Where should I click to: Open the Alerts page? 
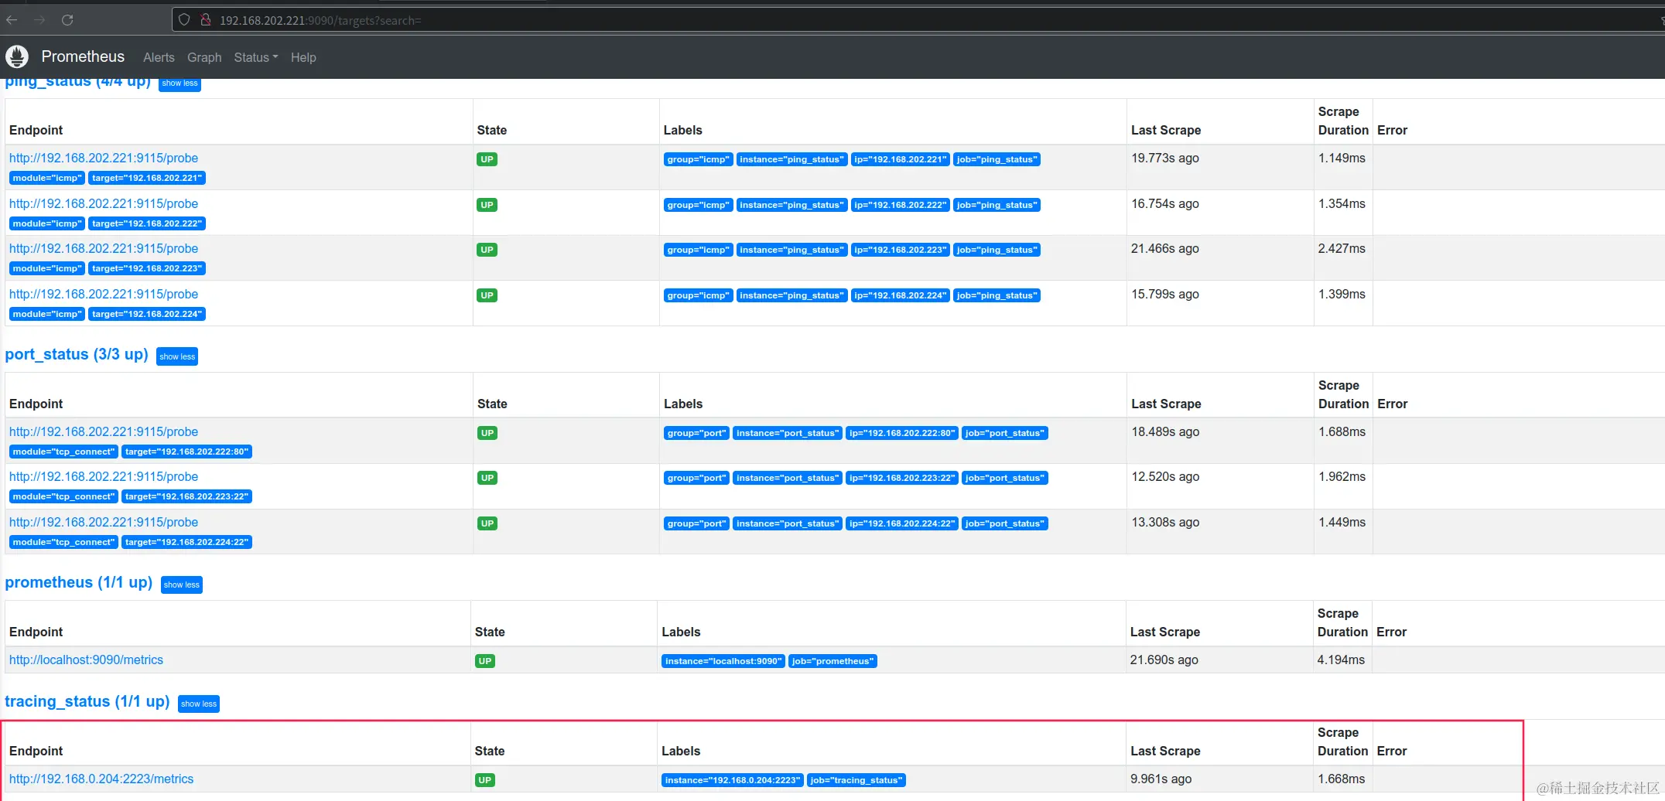coord(159,57)
